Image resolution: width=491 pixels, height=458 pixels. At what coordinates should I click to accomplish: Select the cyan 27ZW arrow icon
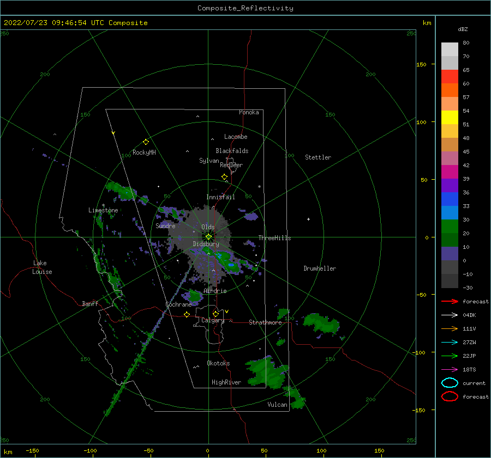[450, 343]
